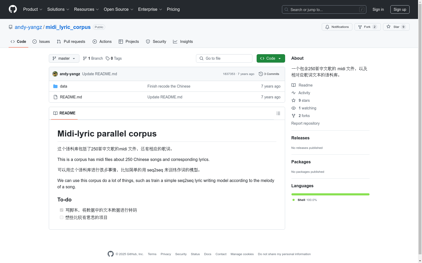The width and height of the screenshot is (422, 263).
Task: Expand the Enterprise menu
Action: 150,9
